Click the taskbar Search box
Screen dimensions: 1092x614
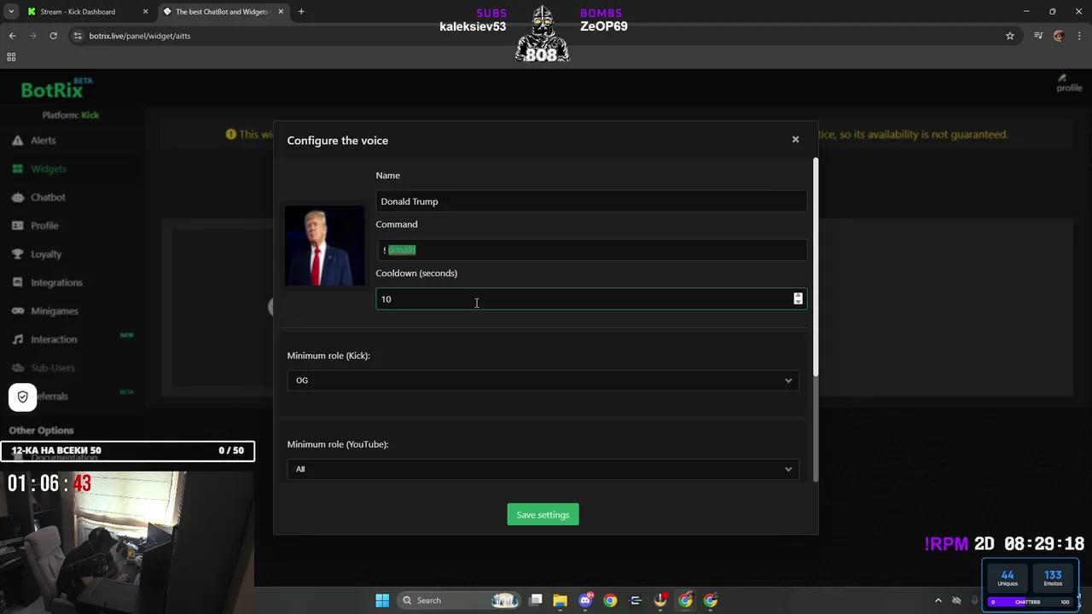point(459,600)
